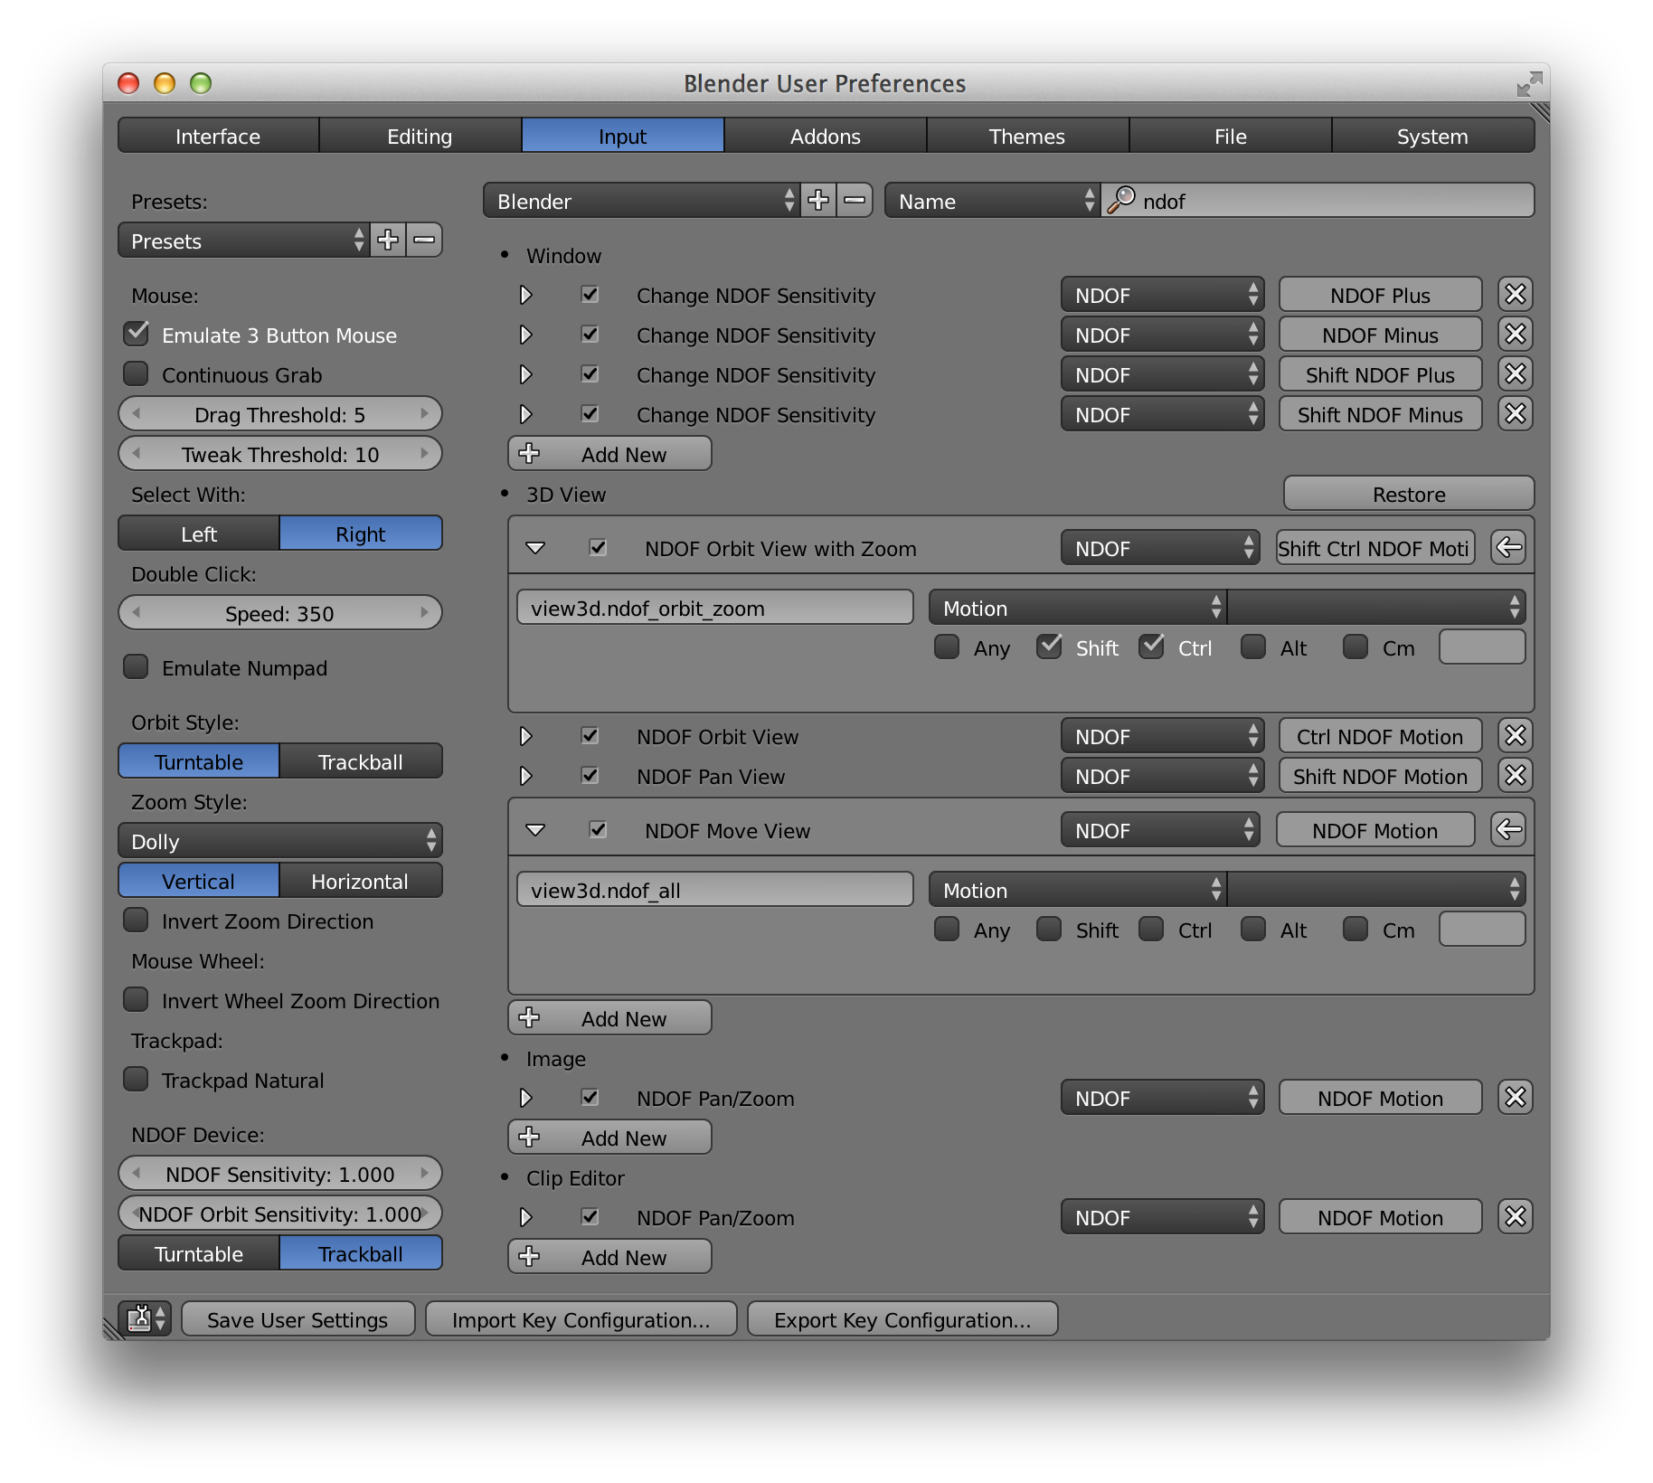Collapse NDOF Orbit View with Zoom entry

point(535,548)
